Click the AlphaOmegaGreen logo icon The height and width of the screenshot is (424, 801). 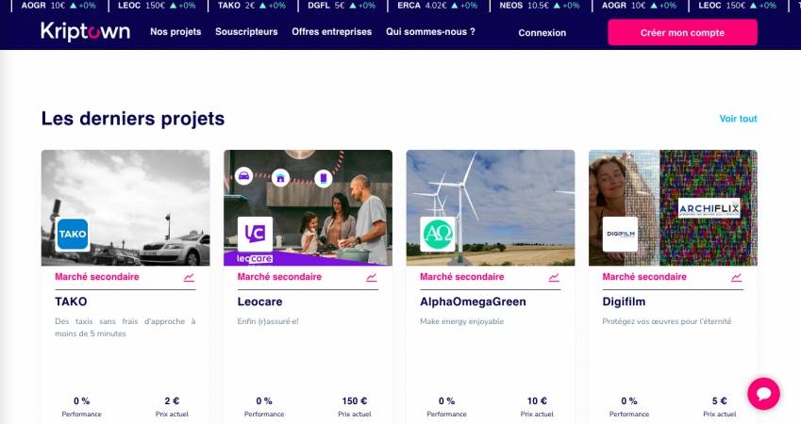437,234
